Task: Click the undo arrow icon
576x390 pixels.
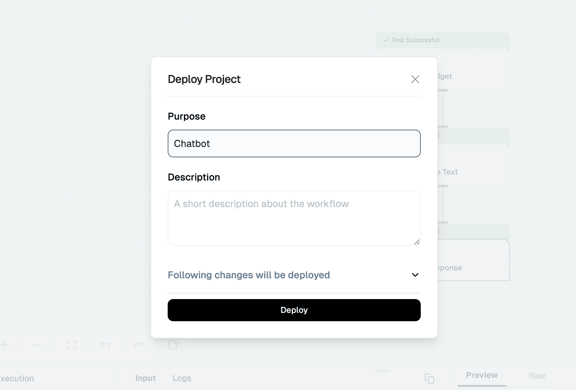Action: click(x=105, y=345)
